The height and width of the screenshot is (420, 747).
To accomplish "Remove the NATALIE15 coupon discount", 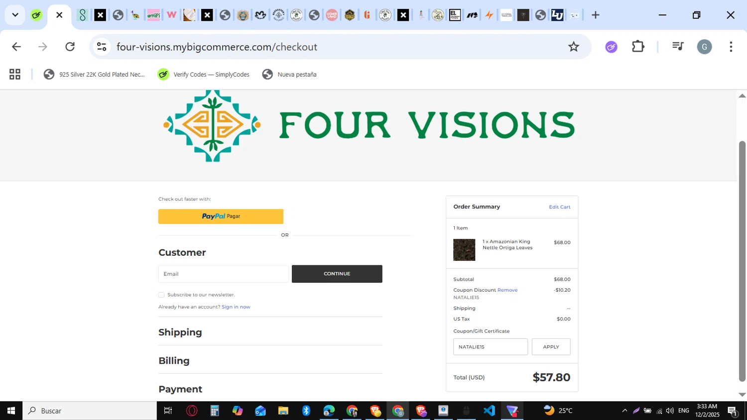I will tap(507, 290).
